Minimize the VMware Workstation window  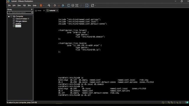[x=175, y=1]
